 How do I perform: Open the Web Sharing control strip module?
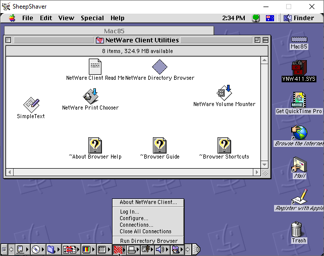tap(177, 249)
